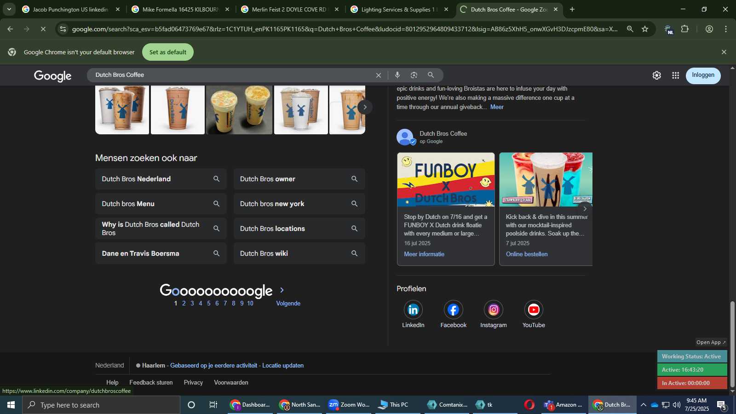Screen dimensions: 736x414
Task: Open the FUNBOY X Dutch Bros post image
Action: [x=446, y=180]
